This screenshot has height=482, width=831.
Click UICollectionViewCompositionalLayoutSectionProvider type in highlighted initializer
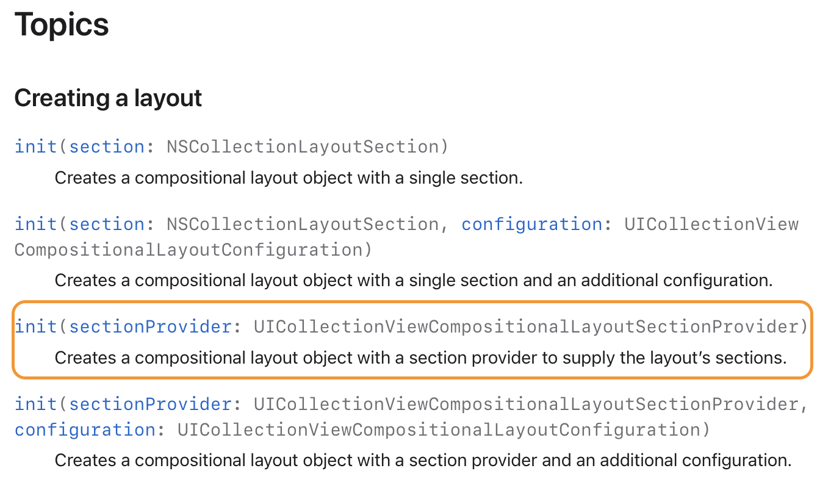526,327
